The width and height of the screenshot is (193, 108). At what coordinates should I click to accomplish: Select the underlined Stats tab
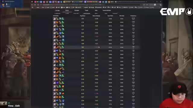click(x=67, y=10)
